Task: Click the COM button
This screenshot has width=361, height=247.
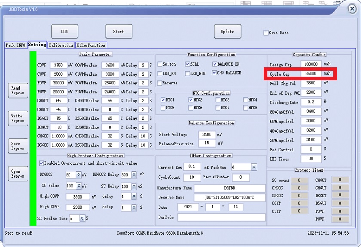Action: 65,31
